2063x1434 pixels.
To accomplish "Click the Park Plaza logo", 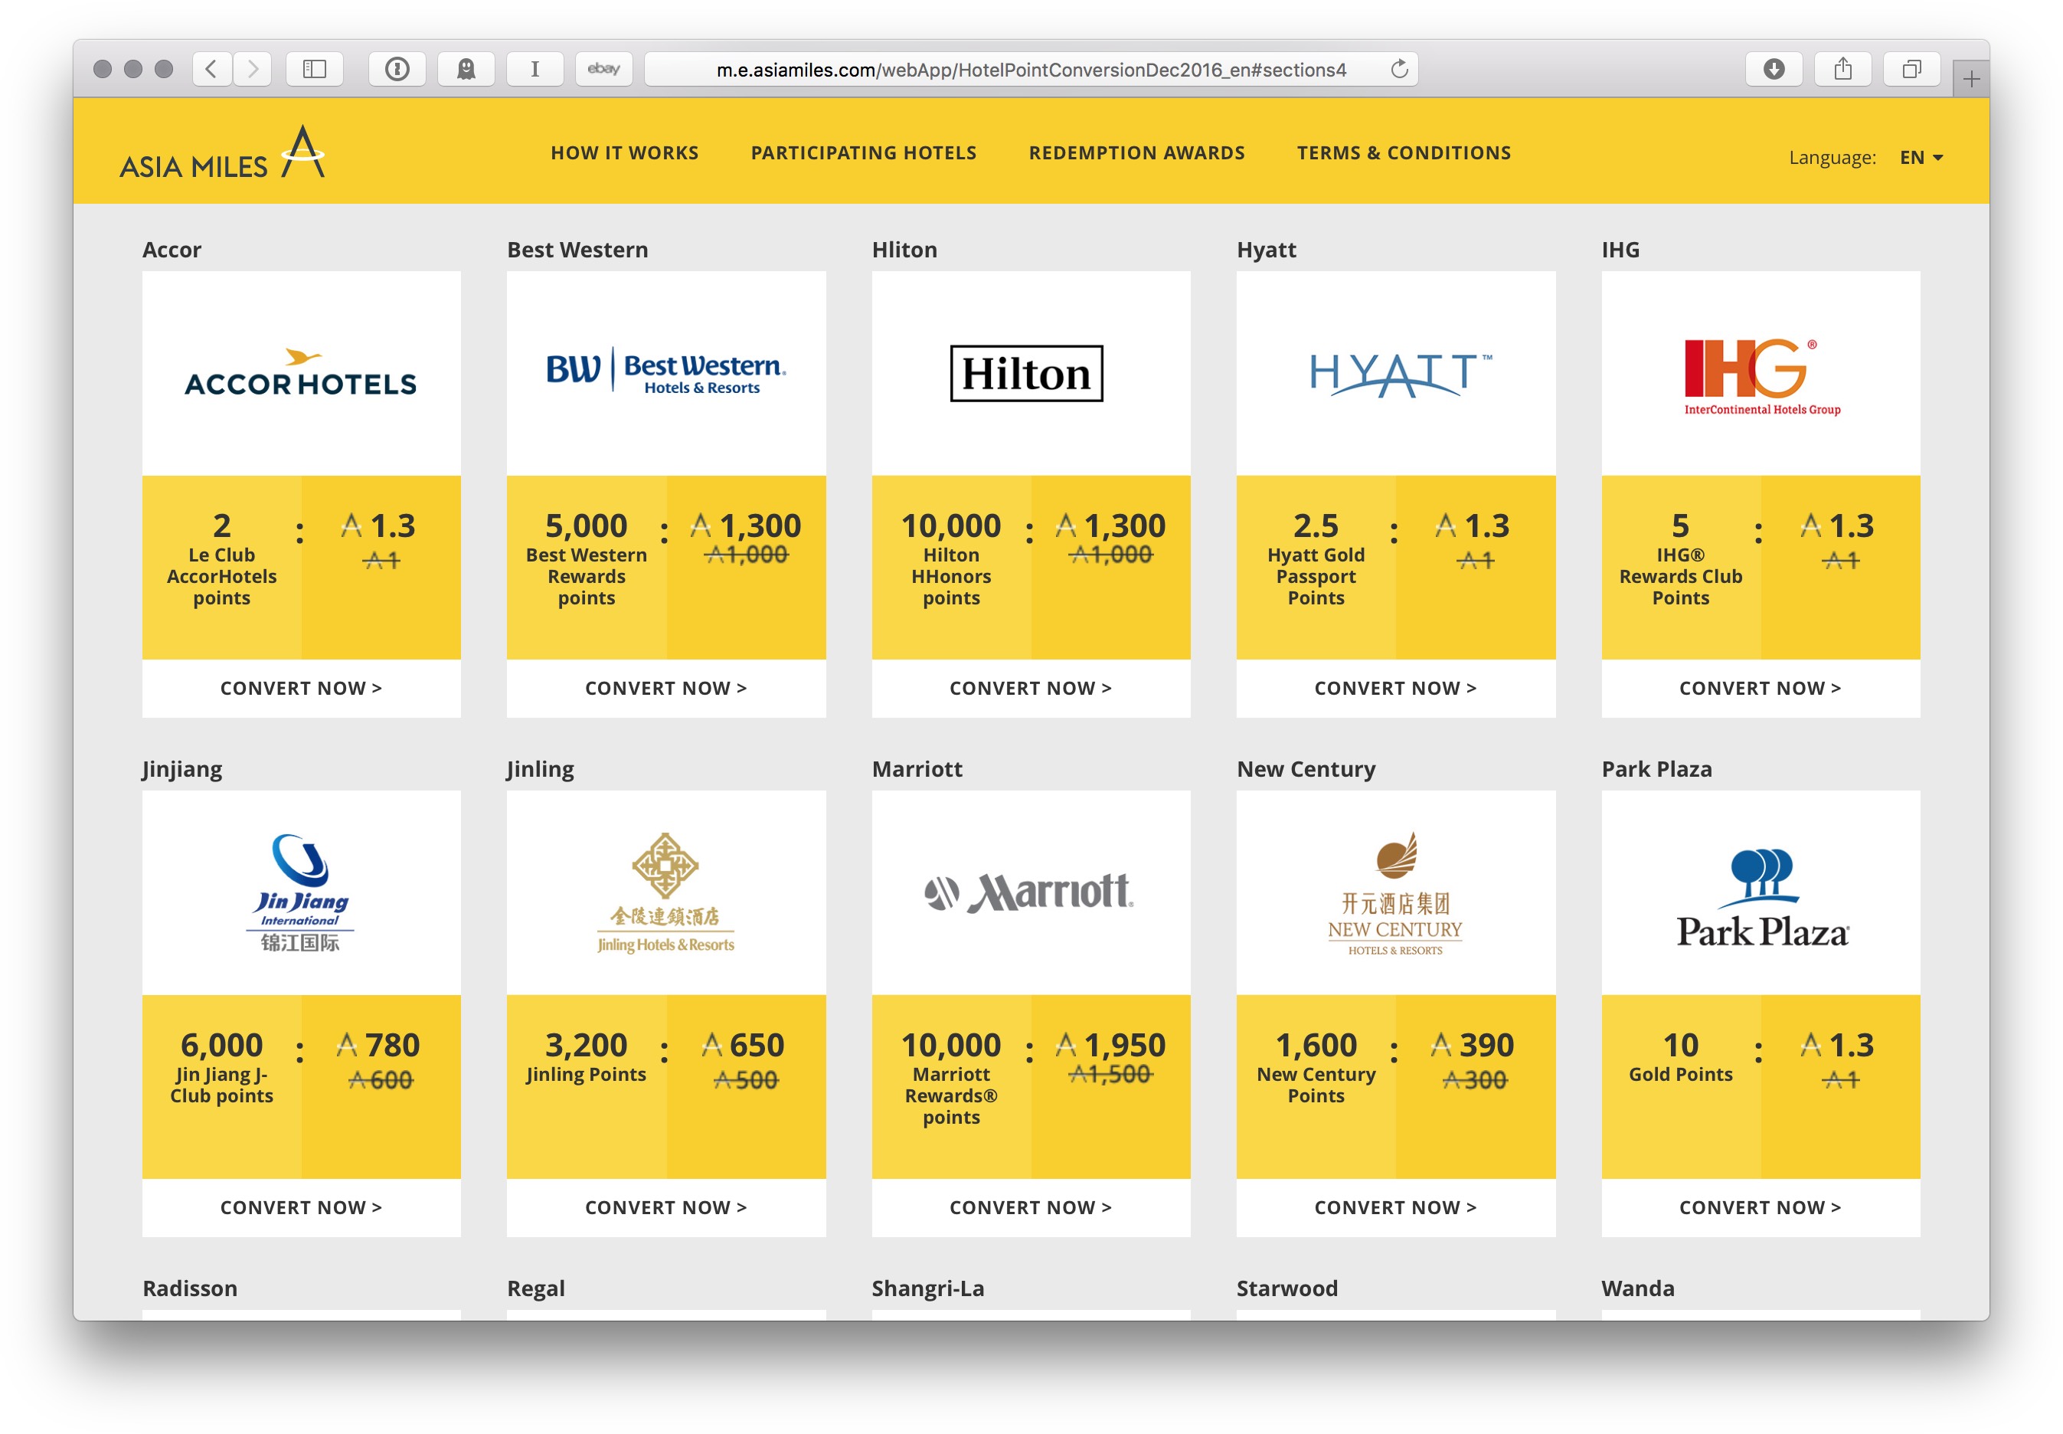I will click(1761, 898).
